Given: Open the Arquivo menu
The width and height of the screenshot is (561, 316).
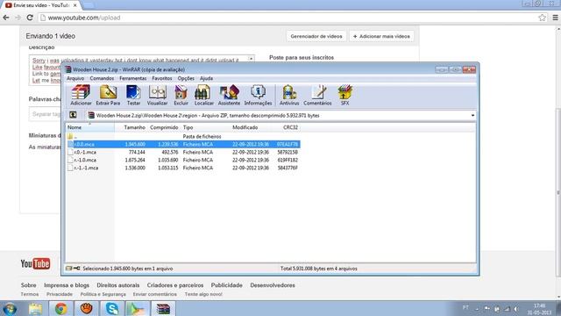Looking at the screenshot, I should click(75, 78).
